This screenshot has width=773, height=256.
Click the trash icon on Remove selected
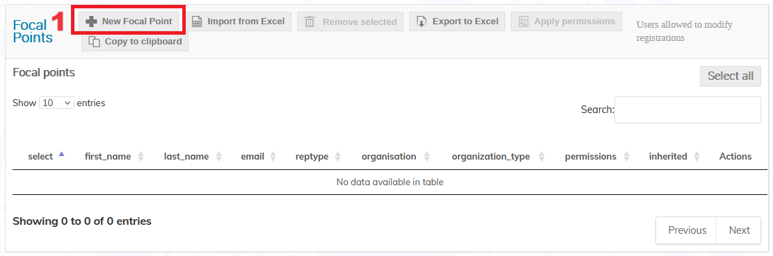(x=310, y=22)
